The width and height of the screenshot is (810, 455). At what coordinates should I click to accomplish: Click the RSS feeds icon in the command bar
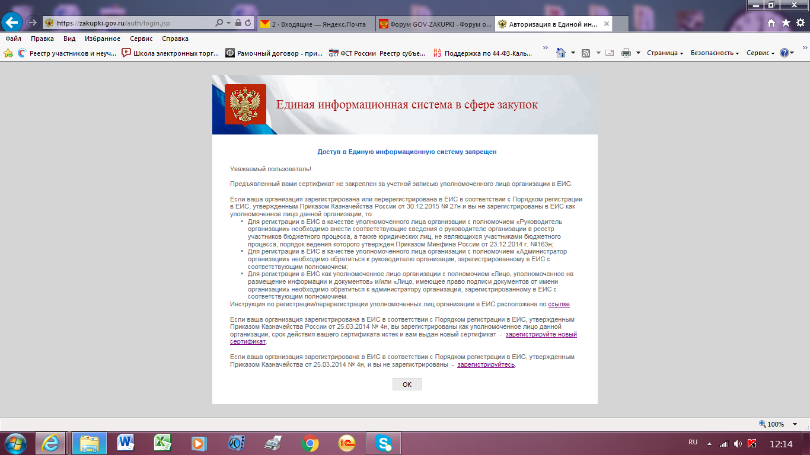pos(586,53)
